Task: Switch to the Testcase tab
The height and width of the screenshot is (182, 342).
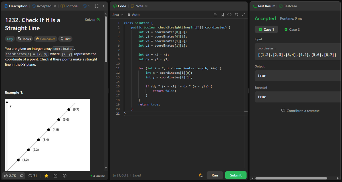Action: tap(291, 6)
